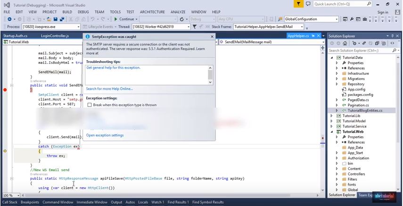
Task: Open the Thread Worker dropdown
Action: [189, 27]
